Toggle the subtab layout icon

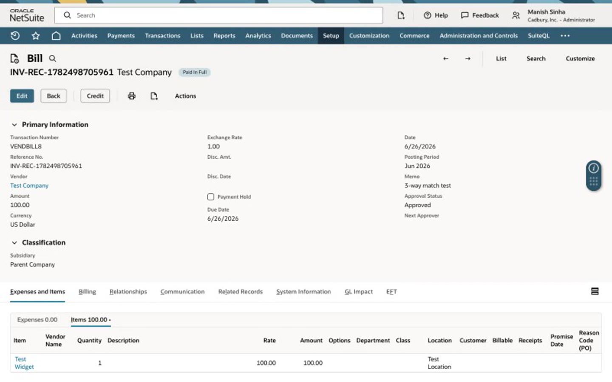click(x=595, y=291)
